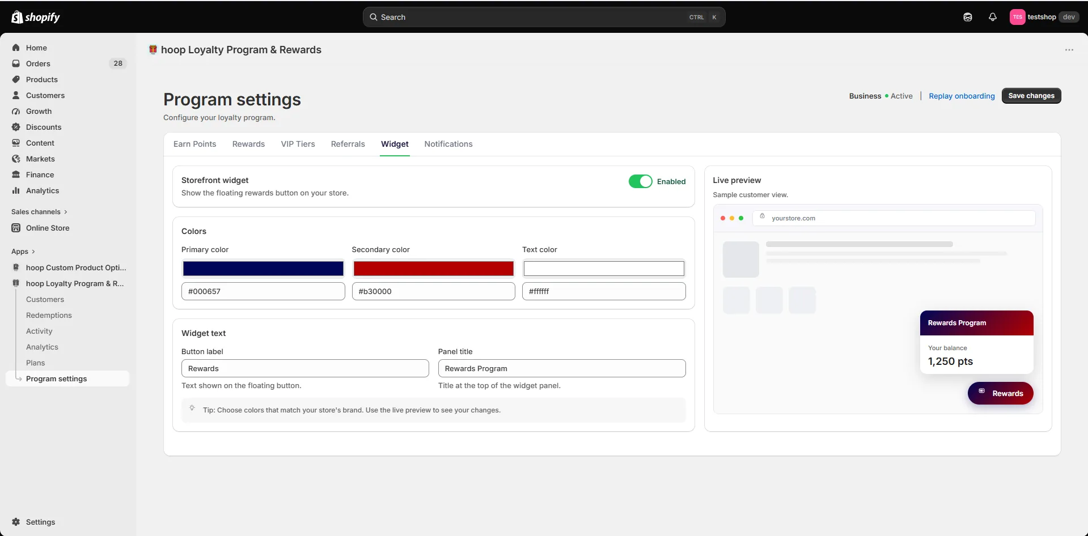
Task: Click Save changes button
Action: click(1031, 96)
